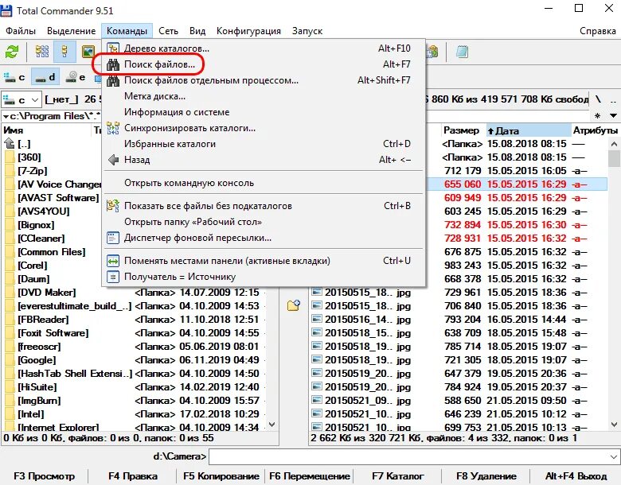
Task: Choose Получатель = Источнику entry
Action: (x=264, y=277)
